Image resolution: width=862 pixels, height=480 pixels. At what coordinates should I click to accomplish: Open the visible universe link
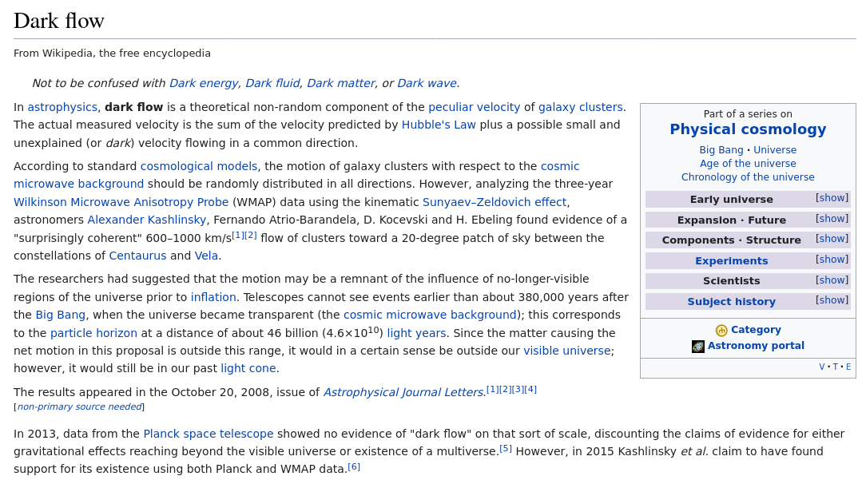(566, 351)
